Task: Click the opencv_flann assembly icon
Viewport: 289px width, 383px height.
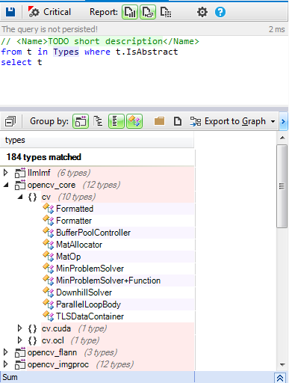Action: [x=20, y=352]
